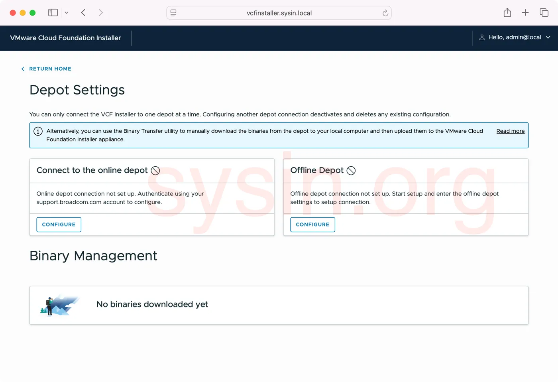
Task: Open the Read more link
Action: click(x=511, y=131)
